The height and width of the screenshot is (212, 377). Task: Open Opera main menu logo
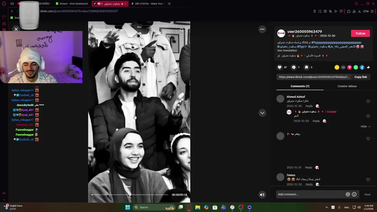pos(4,4)
